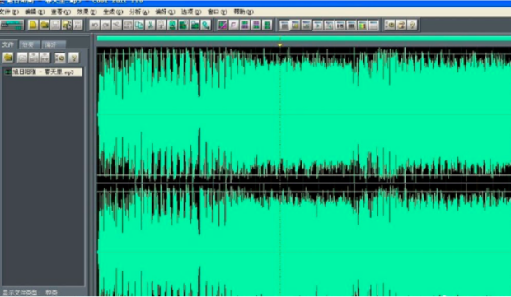Open the 效果(T) menu
The height and width of the screenshot is (297, 511).
click(87, 12)
